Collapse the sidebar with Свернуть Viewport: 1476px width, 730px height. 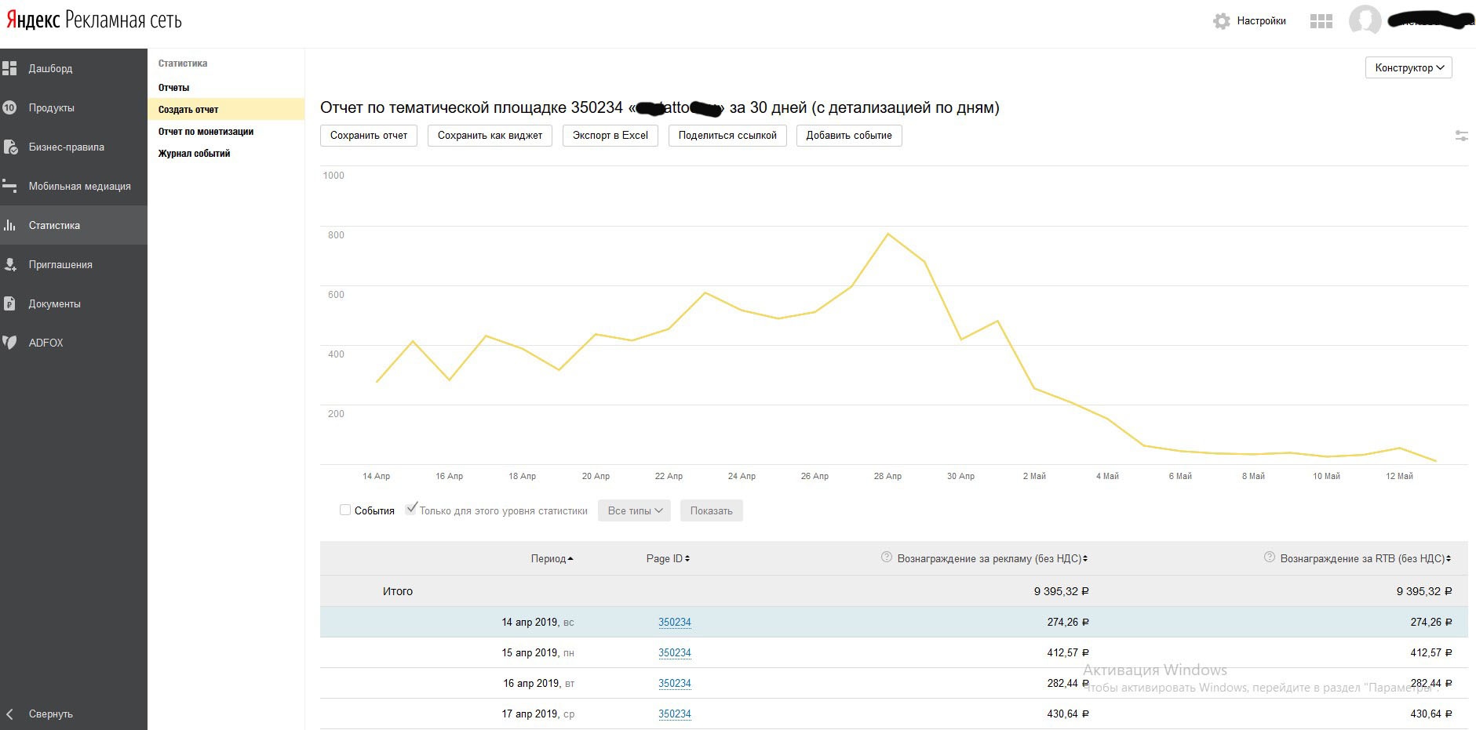click(x=50, y=714)
